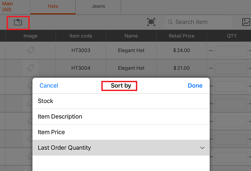Select Last Order Quantity sort option
This screenshot has width=251, height=171.
click(x=121, y=148)
